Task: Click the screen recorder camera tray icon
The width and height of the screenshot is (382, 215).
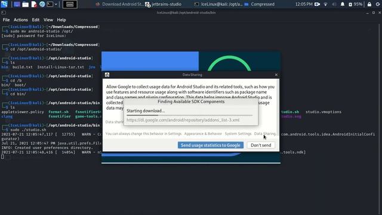Action: 317,4
